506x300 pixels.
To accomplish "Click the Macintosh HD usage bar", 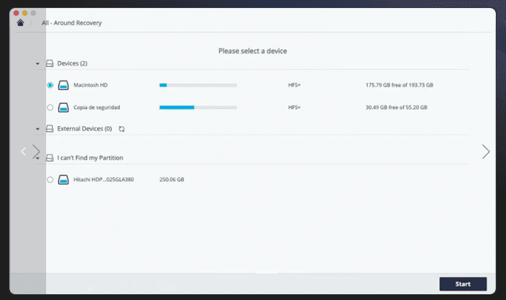I will tap(198, 85).
